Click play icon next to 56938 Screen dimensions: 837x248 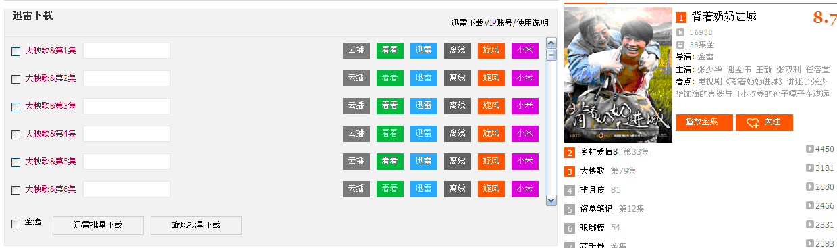pos(680,32)
